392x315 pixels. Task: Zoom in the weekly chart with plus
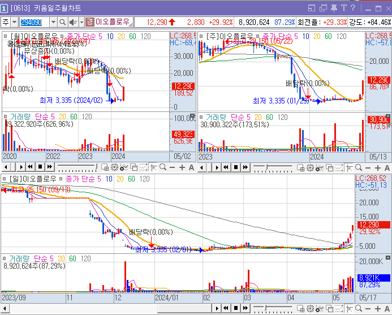pos(378,168)
